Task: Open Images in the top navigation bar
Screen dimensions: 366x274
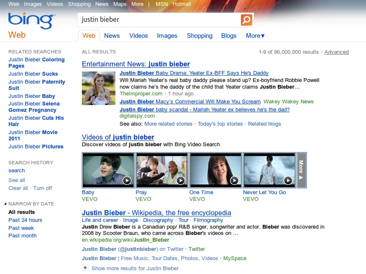Action: click(33, 4)
